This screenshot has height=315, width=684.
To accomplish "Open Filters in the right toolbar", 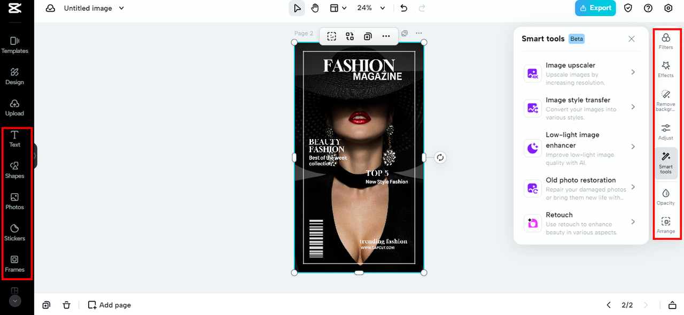I will coord(666,41).
